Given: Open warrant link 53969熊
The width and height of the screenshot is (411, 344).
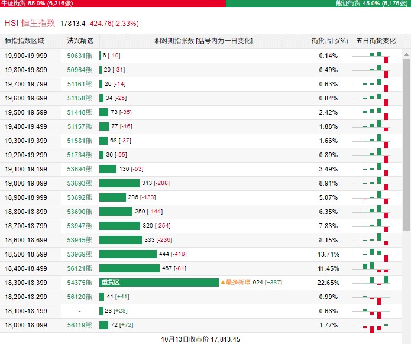Looking at the screenshot, I should (x=80, y=254).
